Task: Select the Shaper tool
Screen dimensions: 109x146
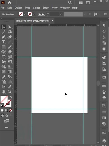Action: 4,52
